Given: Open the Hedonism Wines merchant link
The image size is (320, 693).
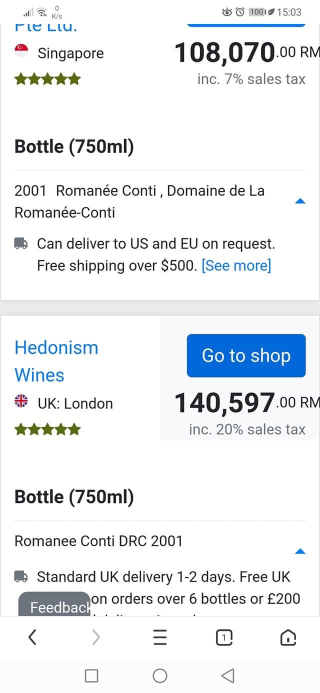Looking at the screenshot, I should click(56, 361).
